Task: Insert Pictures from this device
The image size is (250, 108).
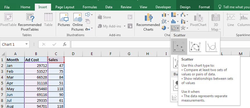Action: click(x=64, y=20)
